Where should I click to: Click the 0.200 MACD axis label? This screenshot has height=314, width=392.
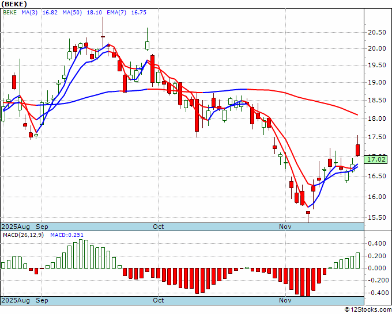tap(377, 256)
